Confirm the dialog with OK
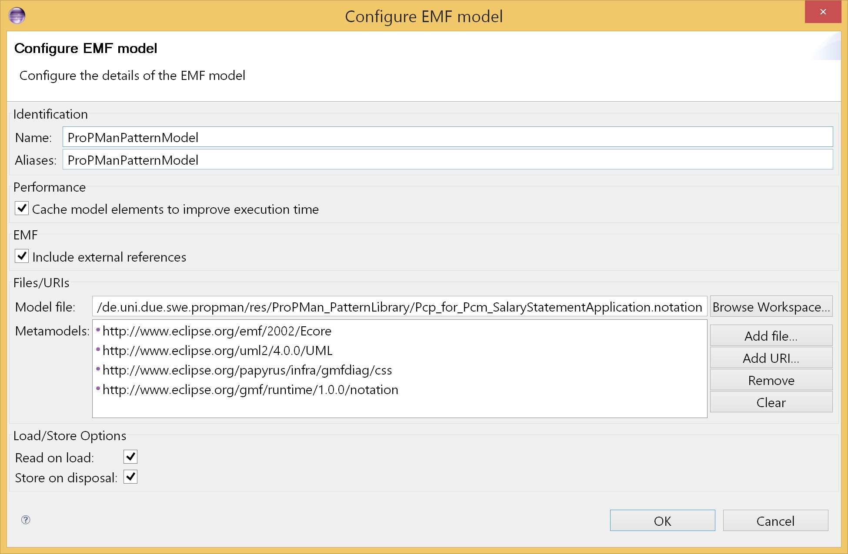Image resolution: width=848 pixels, height=554 pixels. tap(662, 521)
